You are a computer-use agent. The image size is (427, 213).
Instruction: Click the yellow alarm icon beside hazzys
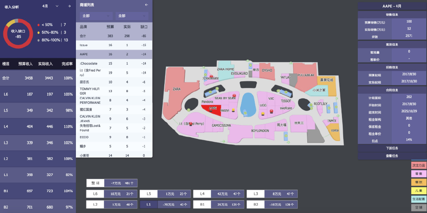tap(233, 110)
